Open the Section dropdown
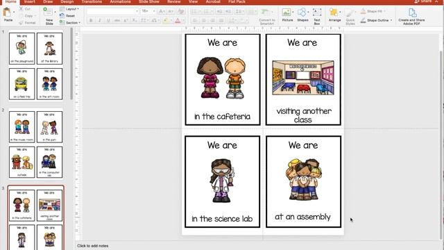Image resolution: width=444 pixels, height=250 pixels. click(x=70, y=23)
